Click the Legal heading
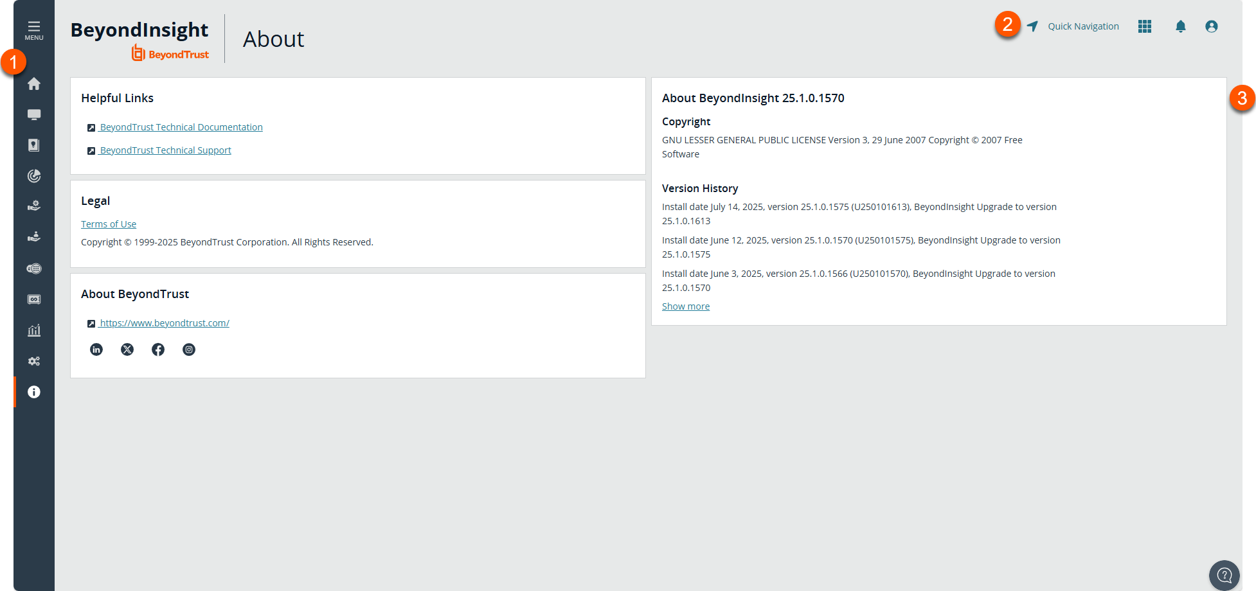The width and height of the screenshot is (1256, 591). [x=95, y=201]
